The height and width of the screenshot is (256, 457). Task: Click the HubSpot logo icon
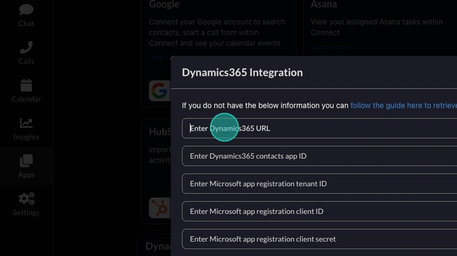click(159, 208)
